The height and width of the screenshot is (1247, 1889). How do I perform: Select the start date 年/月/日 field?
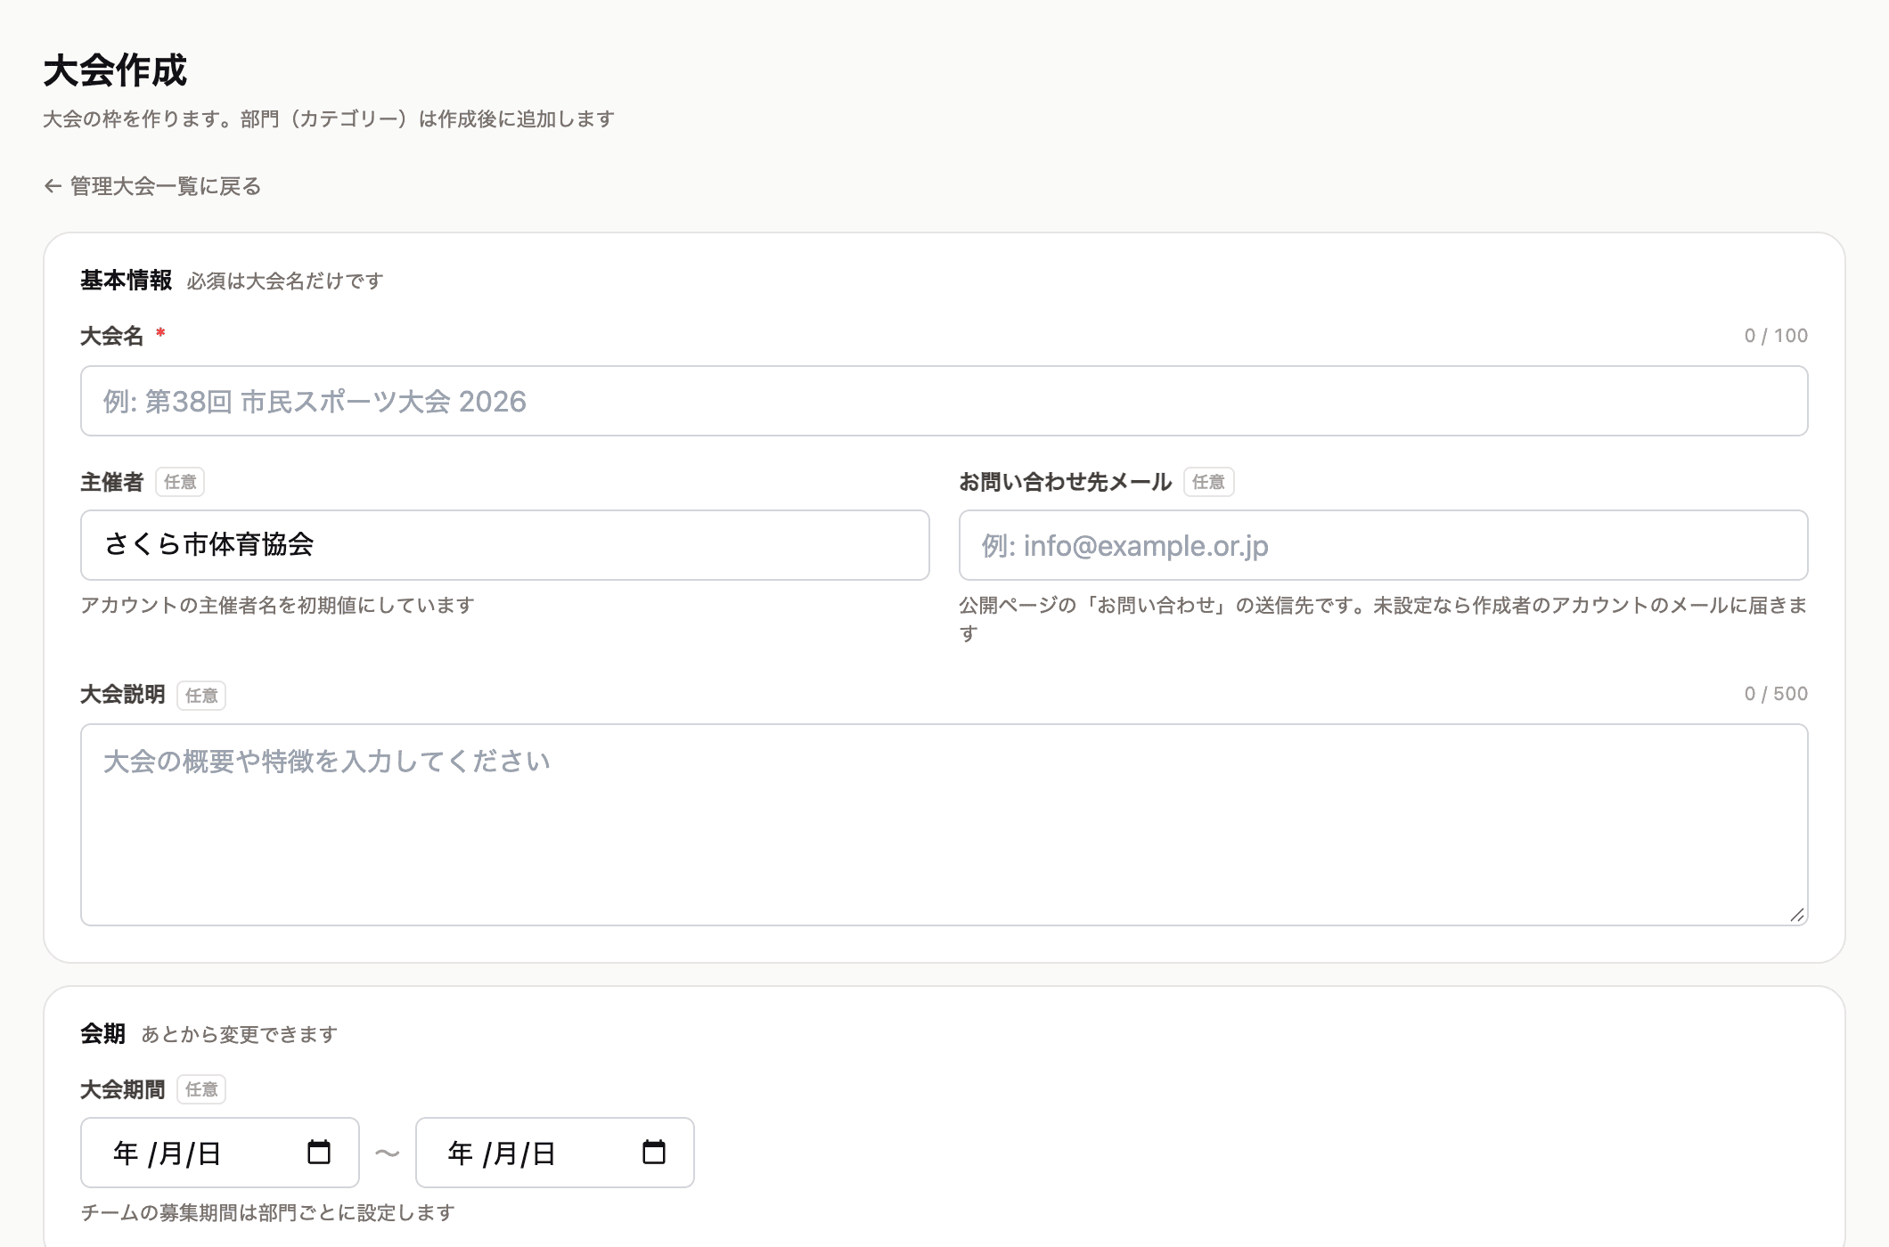tap(219, 1153)
